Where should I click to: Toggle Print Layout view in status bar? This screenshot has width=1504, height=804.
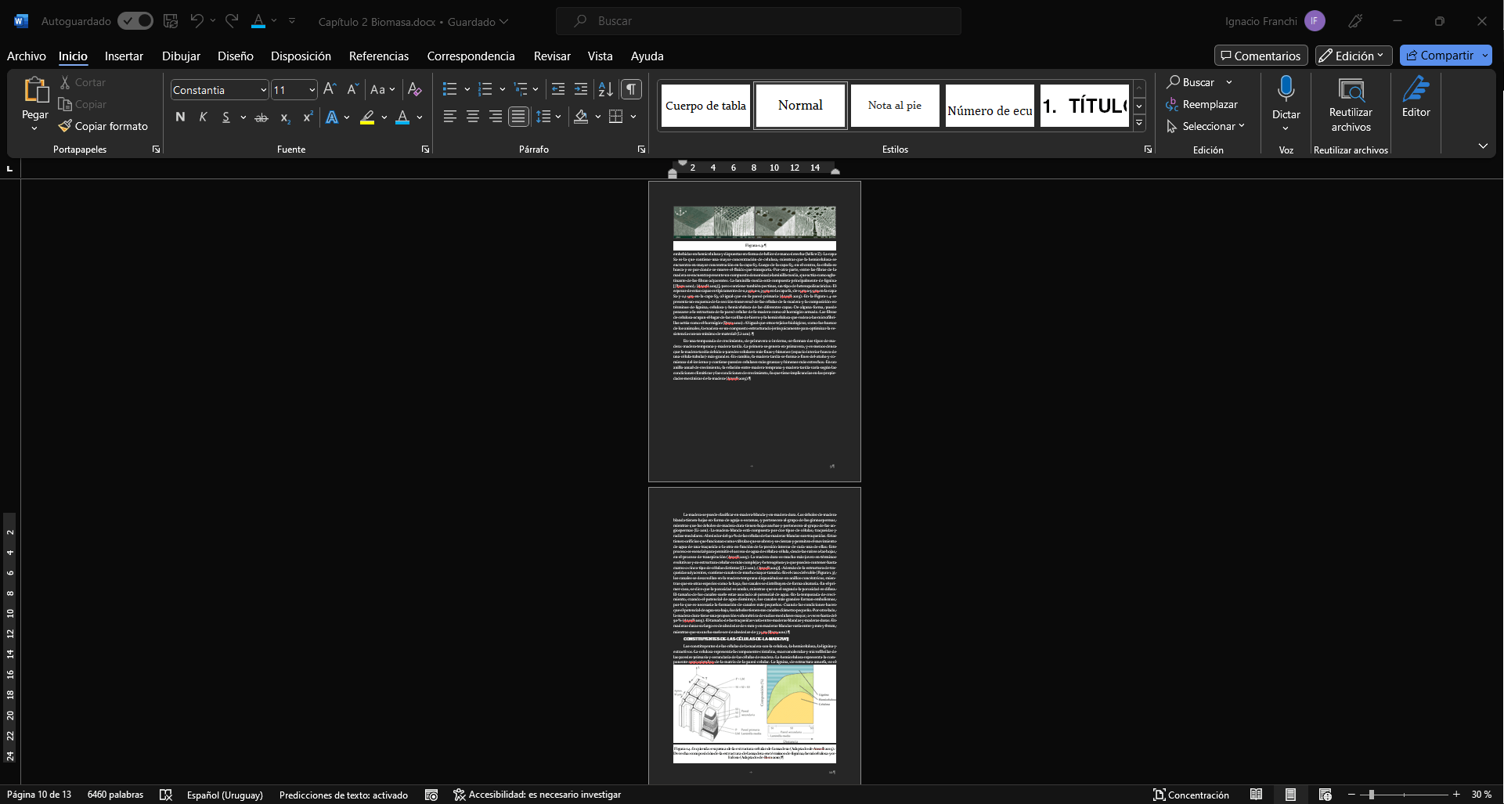tap(1290, 795)
